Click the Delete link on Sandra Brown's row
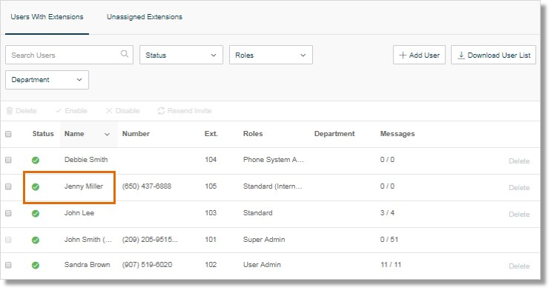551x290 pixels. tap(519, 266)
